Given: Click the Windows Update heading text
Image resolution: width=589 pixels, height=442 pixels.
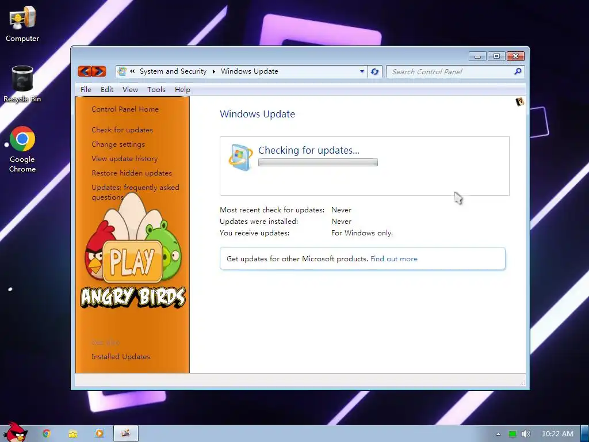Looking at the screenshot, I should 257,114.
